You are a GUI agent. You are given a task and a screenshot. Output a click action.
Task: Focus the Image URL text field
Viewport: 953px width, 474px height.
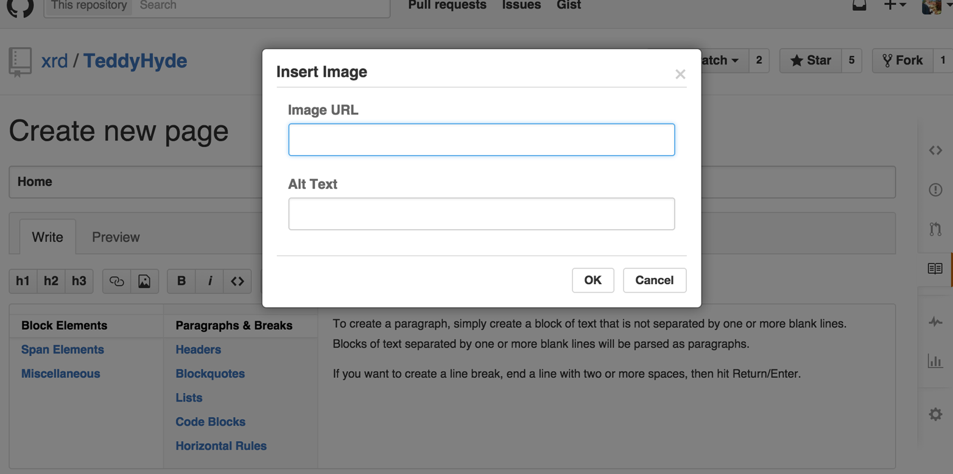click(x=481, y=140)
